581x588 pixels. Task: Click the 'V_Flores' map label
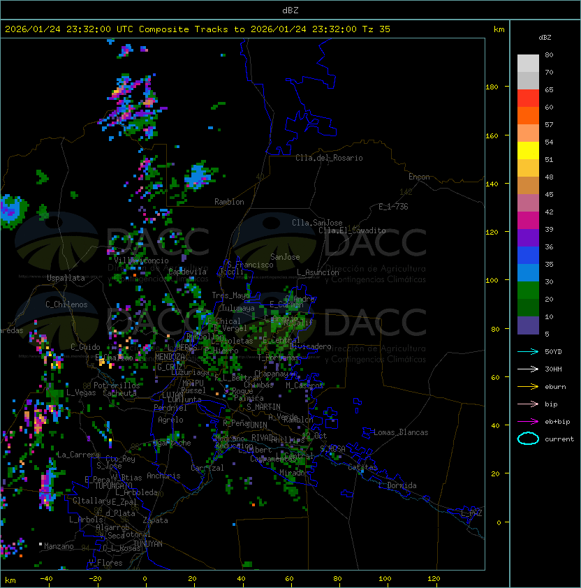(x=105, y=563)
